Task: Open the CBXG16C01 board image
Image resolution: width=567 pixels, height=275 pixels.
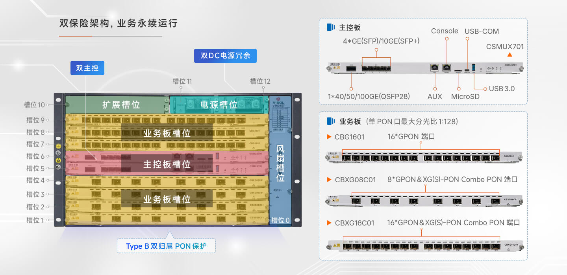Action: [425, 246]
